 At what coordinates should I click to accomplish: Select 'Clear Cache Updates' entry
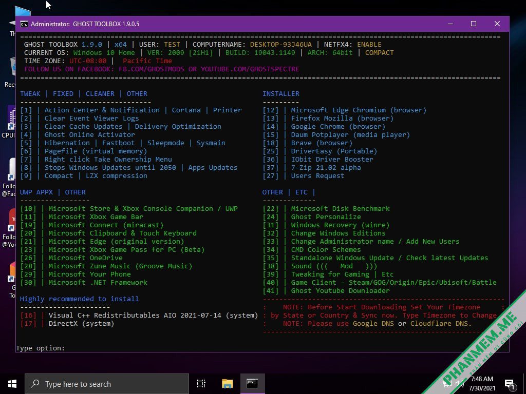coord(121,127)
